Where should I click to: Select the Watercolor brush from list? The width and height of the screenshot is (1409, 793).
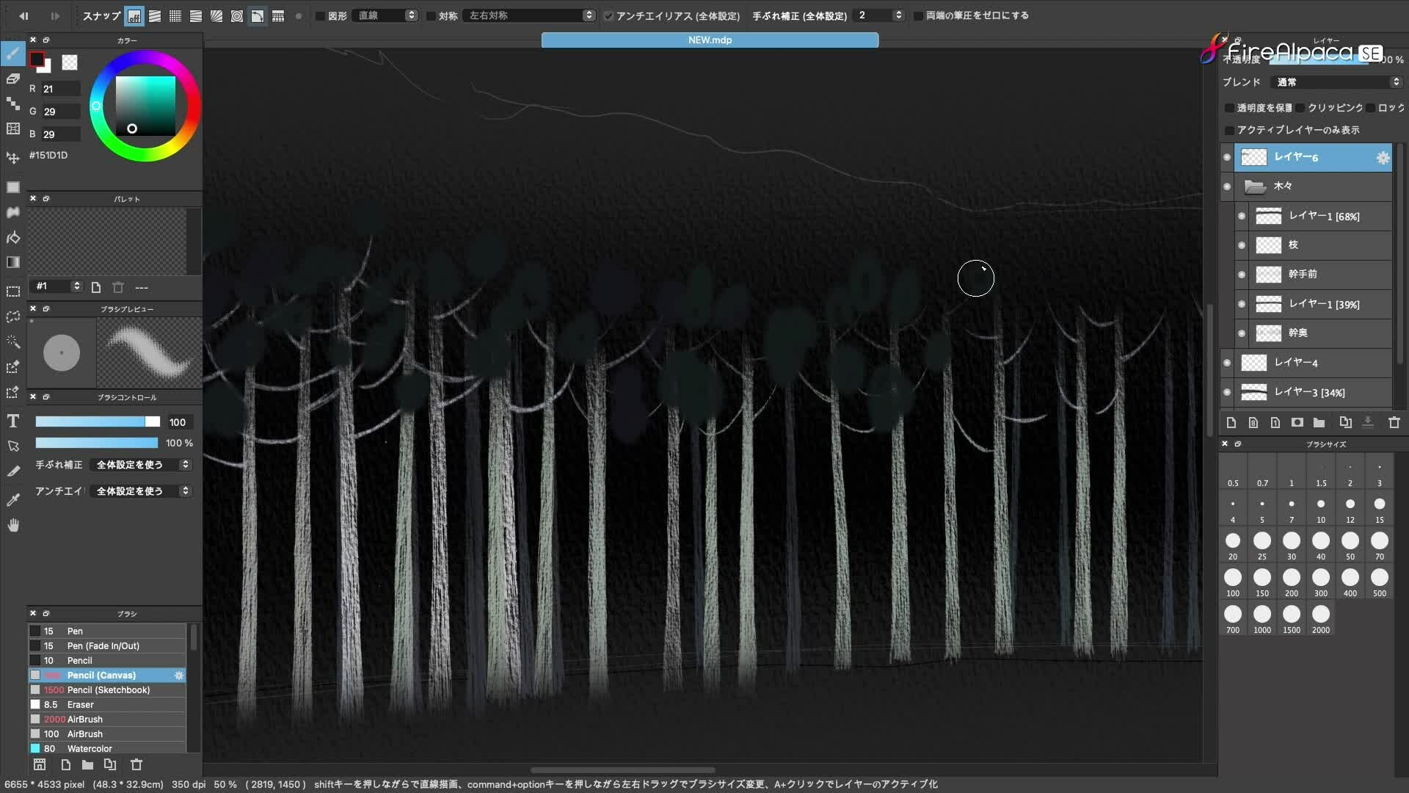(x=90, y=748)
